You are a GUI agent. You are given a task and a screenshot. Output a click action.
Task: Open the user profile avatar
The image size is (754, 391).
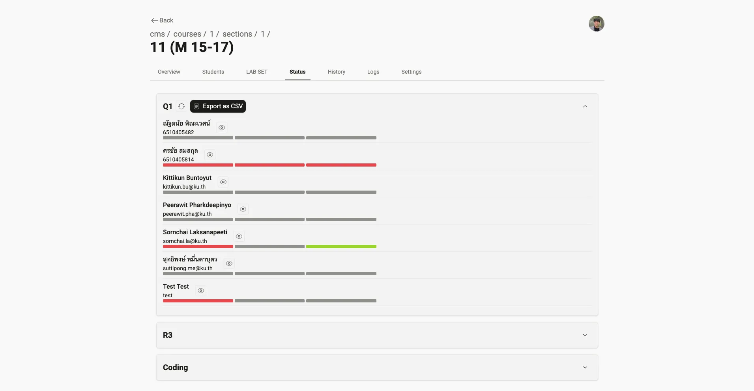coord(596,24)
